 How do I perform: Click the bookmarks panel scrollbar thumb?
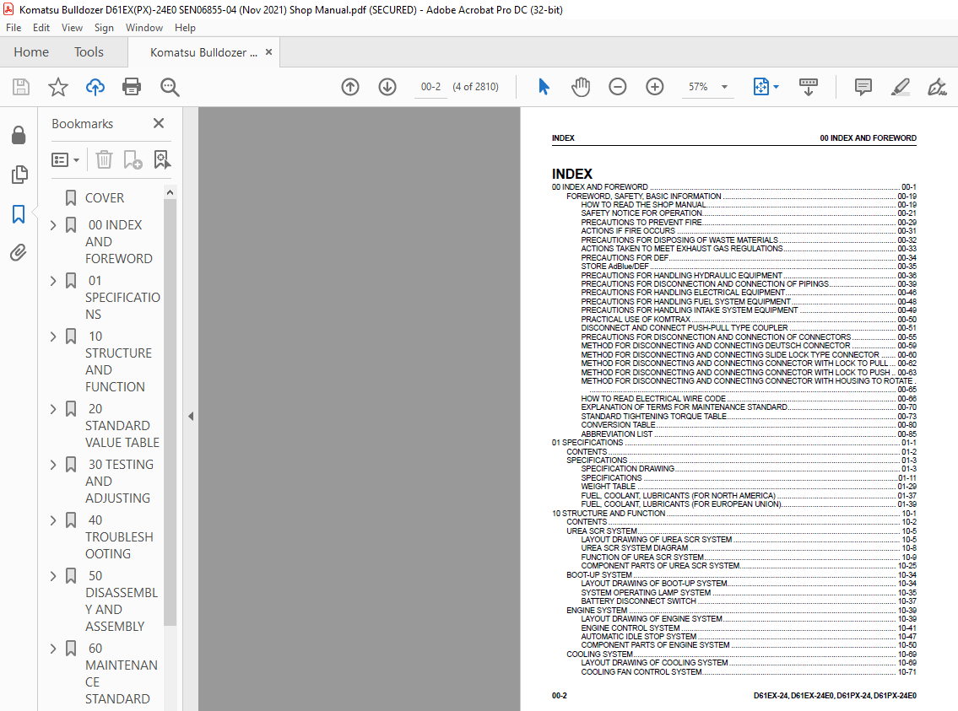[x=170, y=412]
